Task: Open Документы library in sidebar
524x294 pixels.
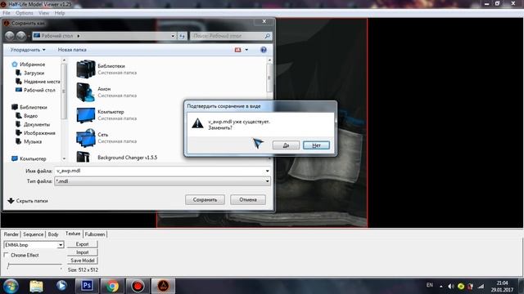Action: 37,124
